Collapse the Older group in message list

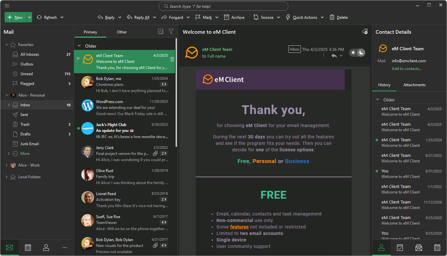(x=79, y=46)
